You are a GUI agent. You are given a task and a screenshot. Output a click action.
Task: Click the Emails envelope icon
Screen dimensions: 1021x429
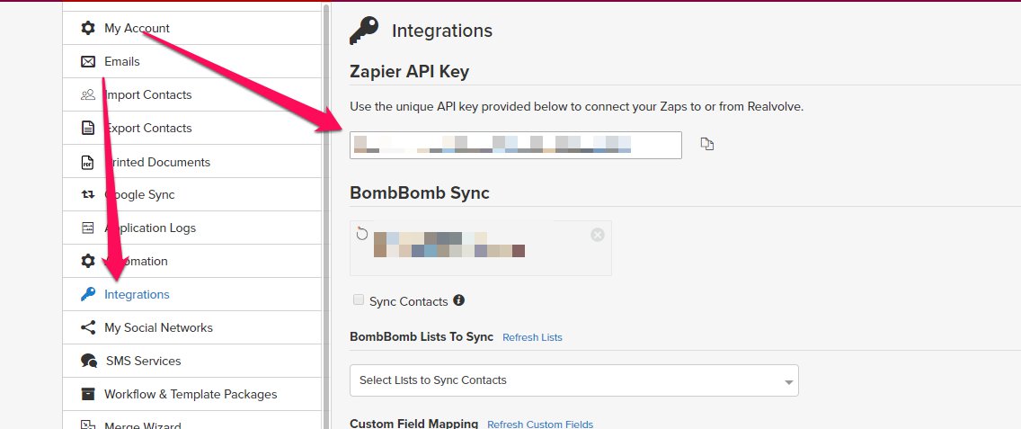(88, 61)
